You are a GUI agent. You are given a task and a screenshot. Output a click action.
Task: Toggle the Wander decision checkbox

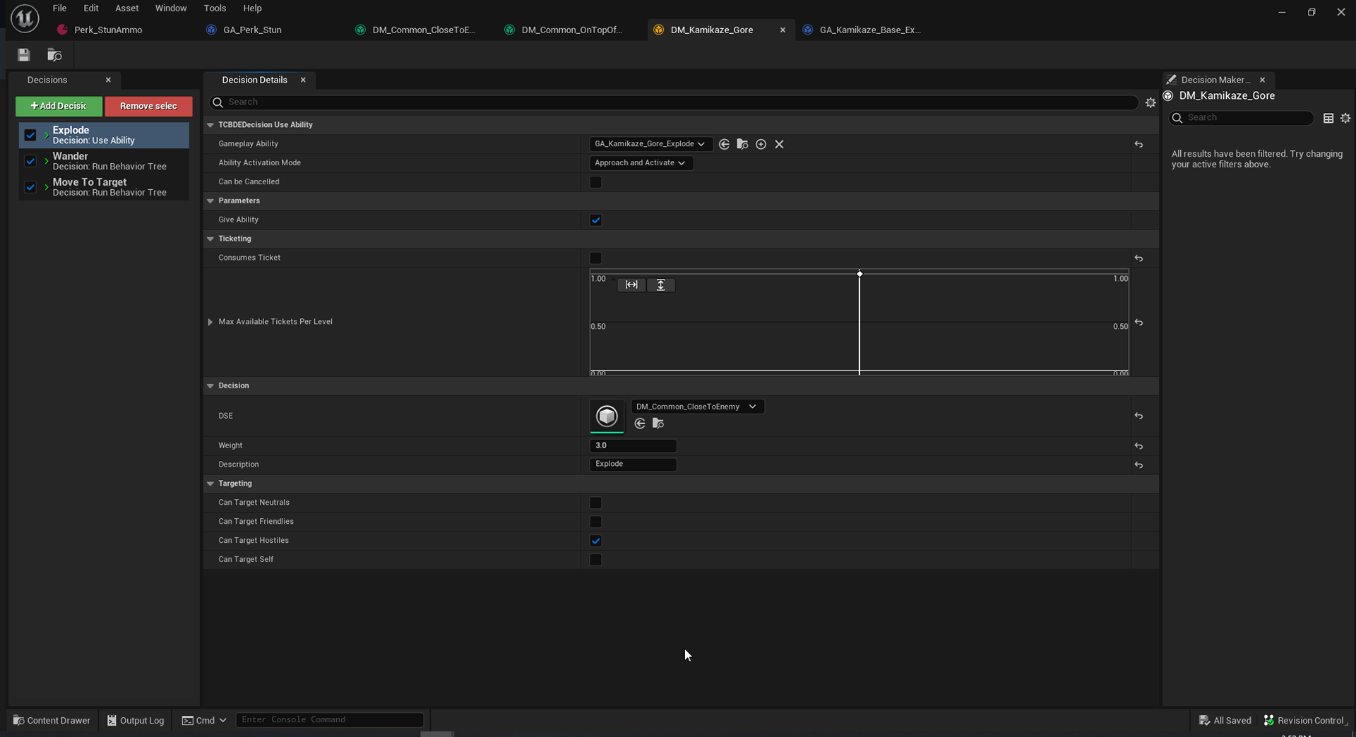pyautogui.click(x=30, y=161)
